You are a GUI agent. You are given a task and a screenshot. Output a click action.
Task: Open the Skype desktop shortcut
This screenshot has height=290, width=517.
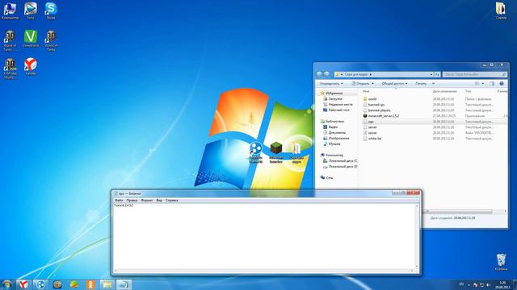click(x=51, y=10)
